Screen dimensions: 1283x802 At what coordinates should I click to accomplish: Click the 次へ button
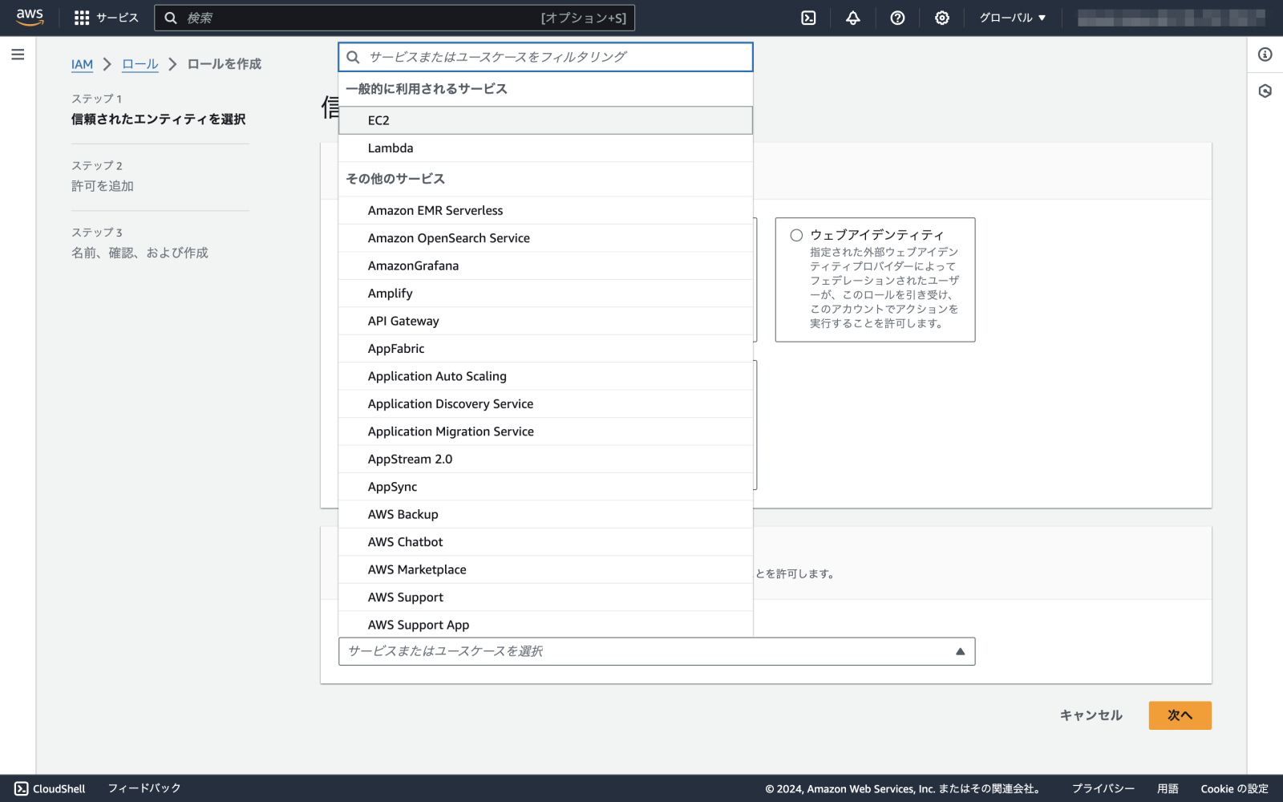tap(1180, 715)
